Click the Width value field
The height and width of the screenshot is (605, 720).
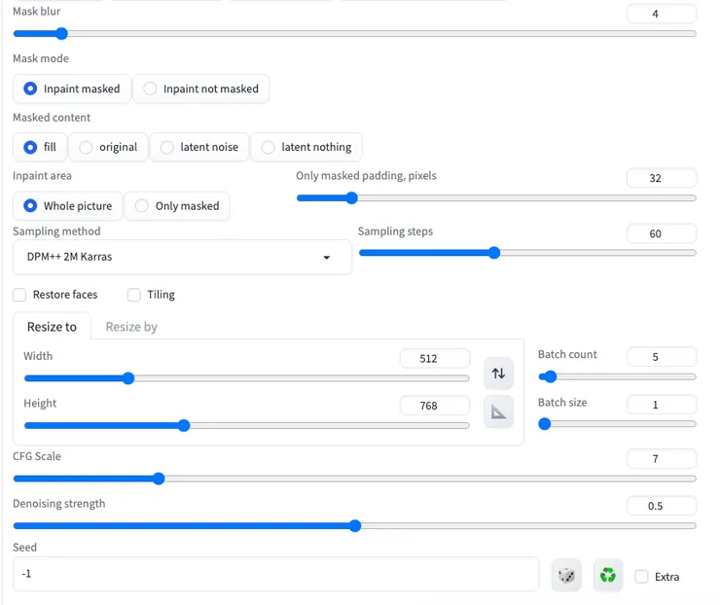(434, 358)
